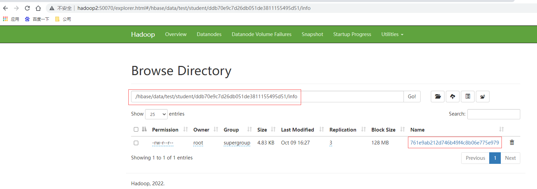
Task: Sort table by Permission column
Action: (170, 130)
